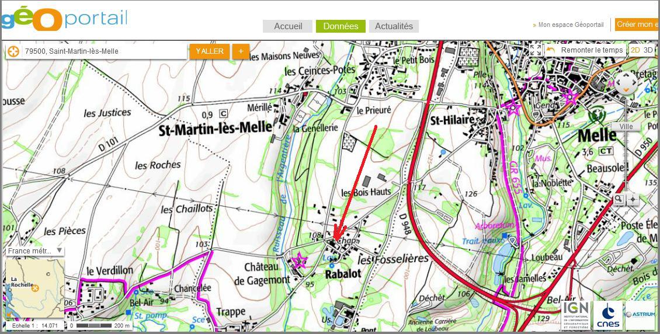Click the orange locate target icon in search bar
Viewport: 660px width, 334px height.
[x=14, y=51]
